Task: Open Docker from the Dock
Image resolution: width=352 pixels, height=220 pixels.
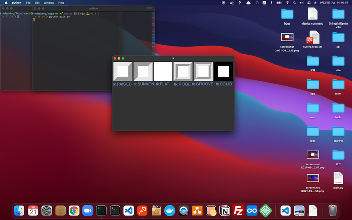Action: tap(170, 211)
